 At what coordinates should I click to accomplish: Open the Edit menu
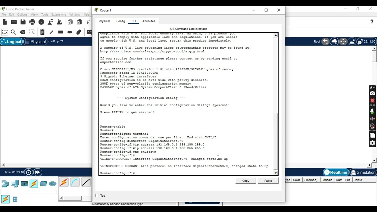click(x=11, y=14)
